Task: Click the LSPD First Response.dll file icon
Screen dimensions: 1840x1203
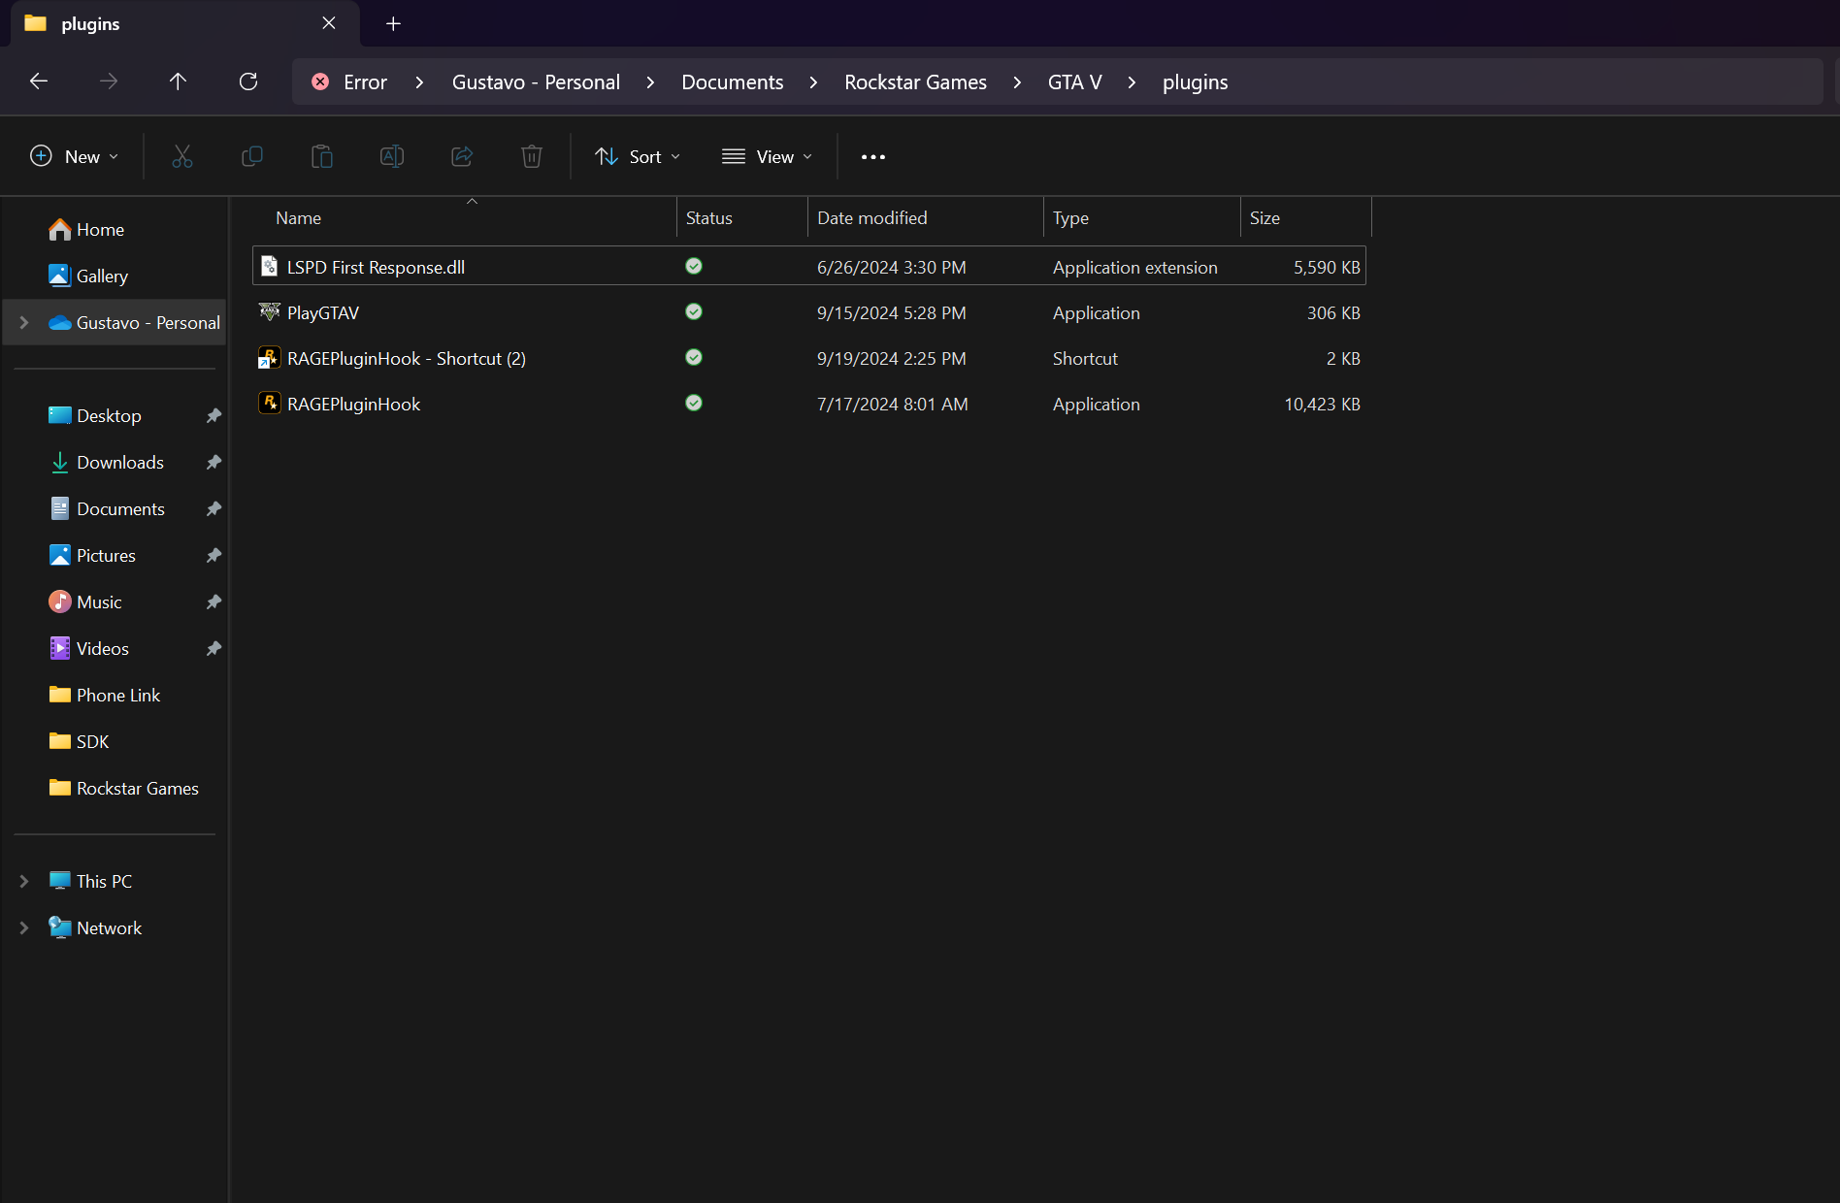Action: click(270, 266)
